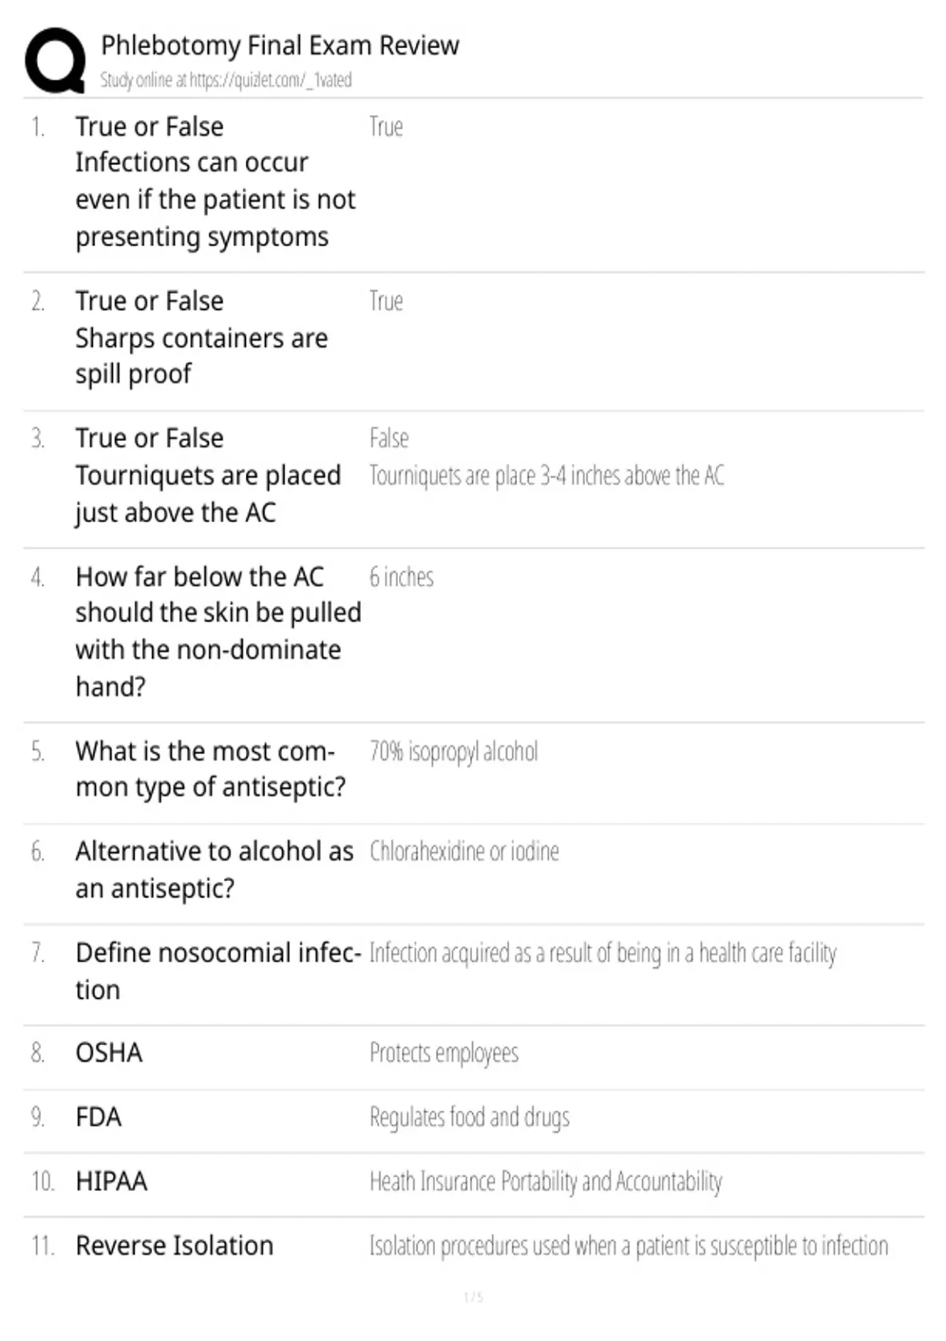Select the FDA term
Screen dimensions: 946x1341
[99, 1117]
